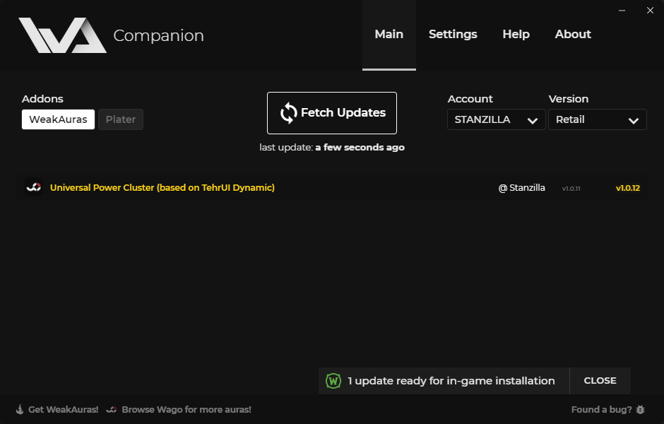Open the Get WeakAuras! link

tap(63, 410)
